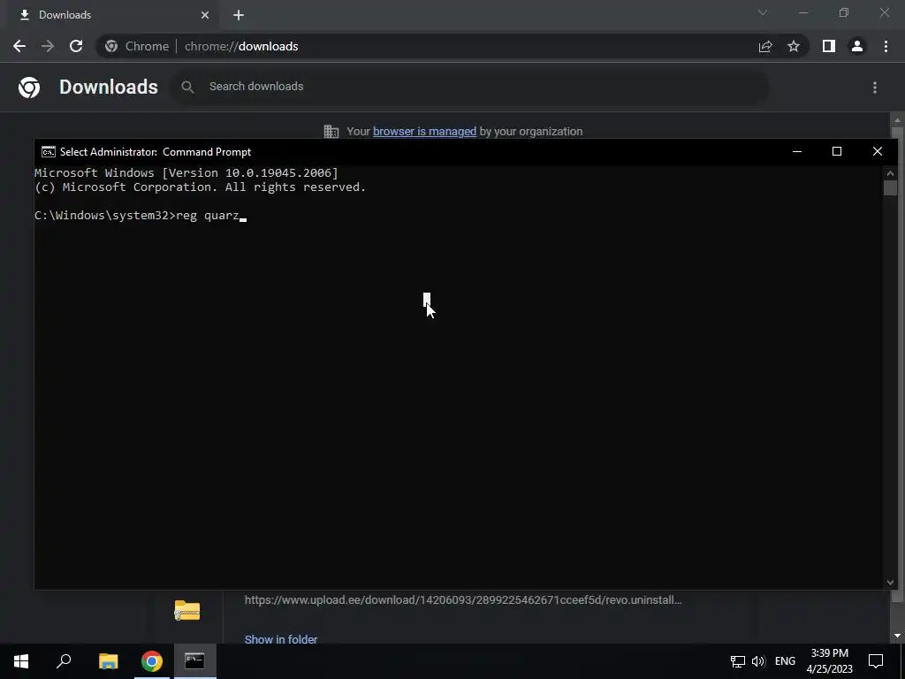Click Command Prompt scrollbar up arrow

890,173
